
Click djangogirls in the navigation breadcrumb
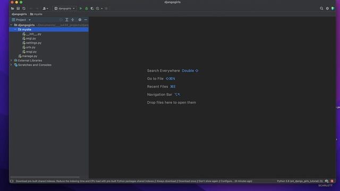click(x=19, y=14)
